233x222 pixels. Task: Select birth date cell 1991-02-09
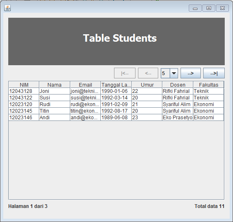(116, 104)
